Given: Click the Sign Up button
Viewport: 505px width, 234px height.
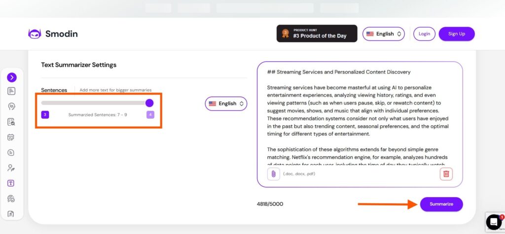Looking at the screenshot, I should tap(457, 34).
